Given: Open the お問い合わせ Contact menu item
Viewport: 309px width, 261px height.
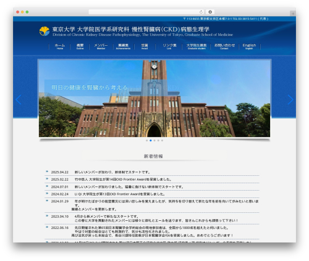Looking at the screenshot, I should click(224, 46).
